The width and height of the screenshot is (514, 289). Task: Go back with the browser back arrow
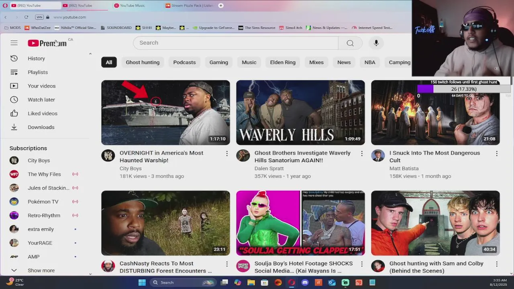6,17
